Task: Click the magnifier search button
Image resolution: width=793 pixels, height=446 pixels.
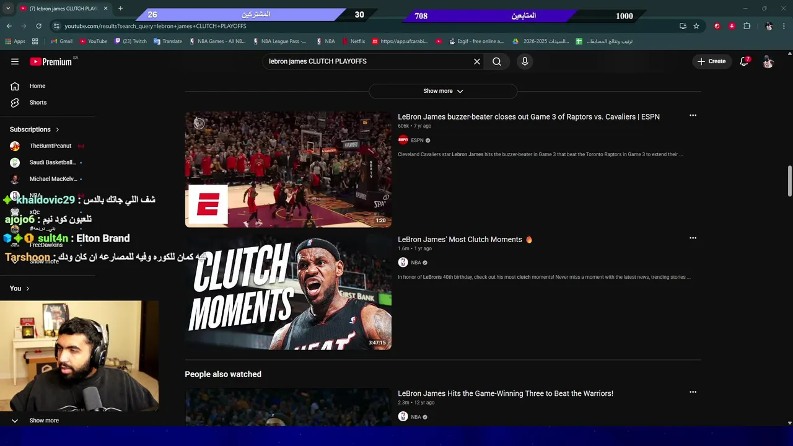Action: pyautogui.click(x=497, y=61)
